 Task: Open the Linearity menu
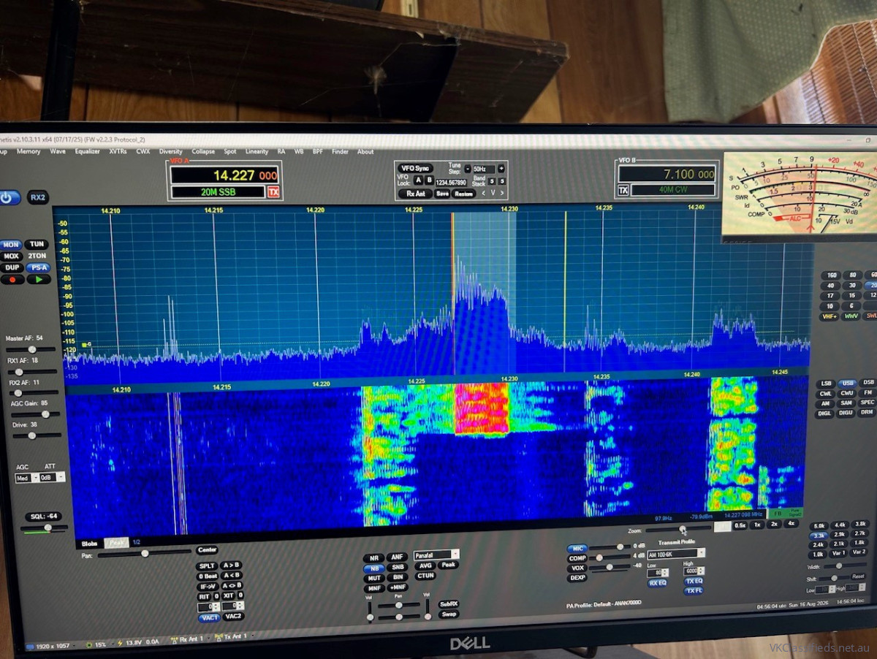[x=257, y=151]
